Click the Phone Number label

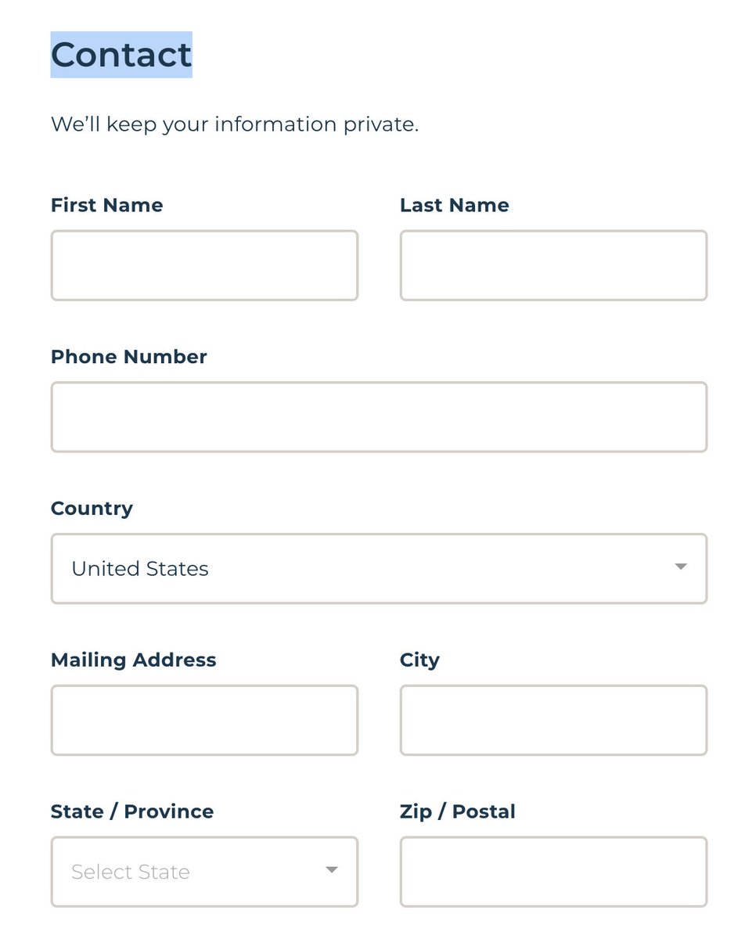pyautogui.click(x=129, y=357)
